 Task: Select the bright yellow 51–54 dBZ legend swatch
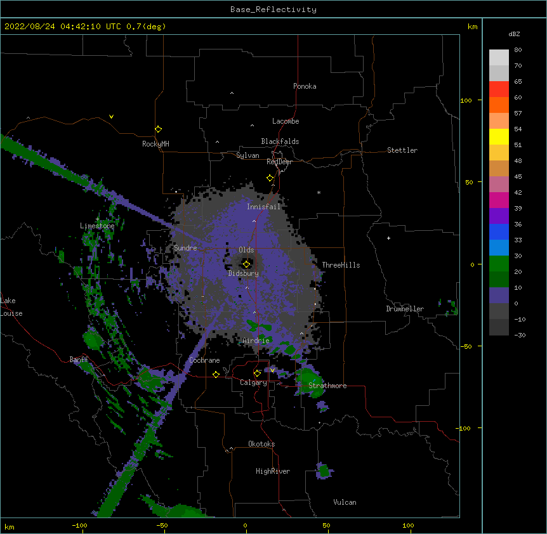499,136
